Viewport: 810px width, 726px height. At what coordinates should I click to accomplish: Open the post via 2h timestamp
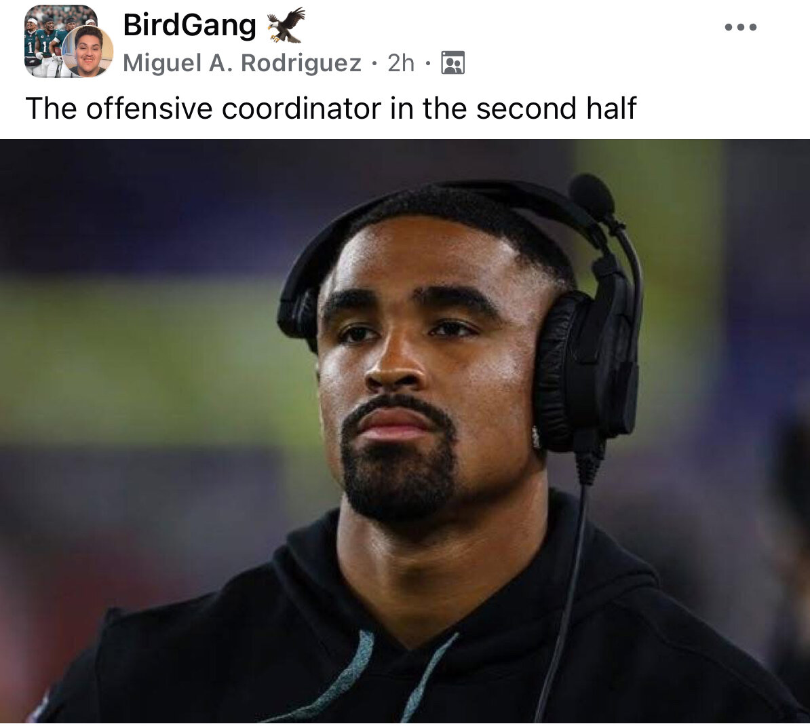pos(401,63)
